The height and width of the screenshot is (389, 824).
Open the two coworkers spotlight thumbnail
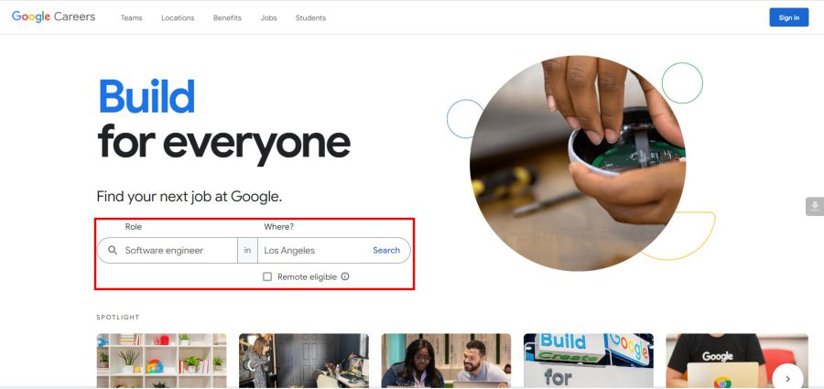(446, 361)
